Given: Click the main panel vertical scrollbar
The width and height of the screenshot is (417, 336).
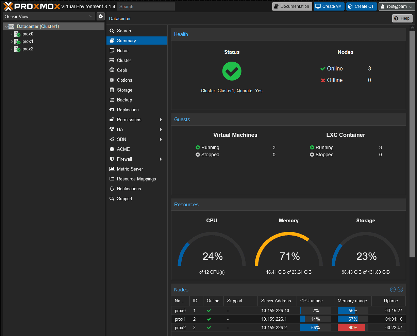Looking at the screenshot, I should [x=412, y=144].
